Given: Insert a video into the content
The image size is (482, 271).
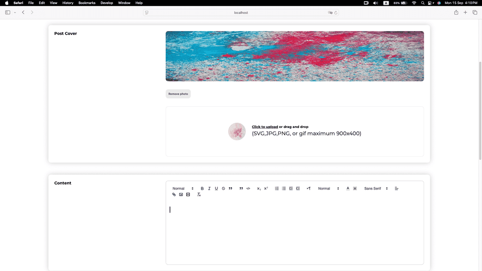Looking at the screenshot, I should (188, 194).
